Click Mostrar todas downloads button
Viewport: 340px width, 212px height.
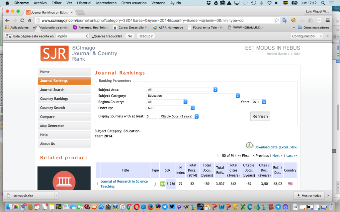point(309,195)
